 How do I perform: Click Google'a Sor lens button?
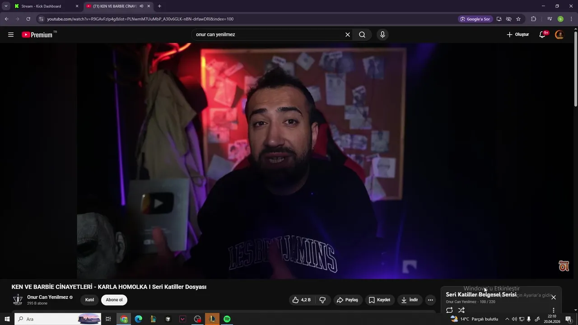coord(475,19)
